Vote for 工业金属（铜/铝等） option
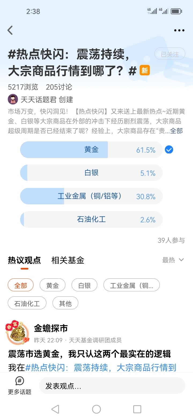This screenshot has width=193, height=420. pyautogui.click(x=91, y=196)
